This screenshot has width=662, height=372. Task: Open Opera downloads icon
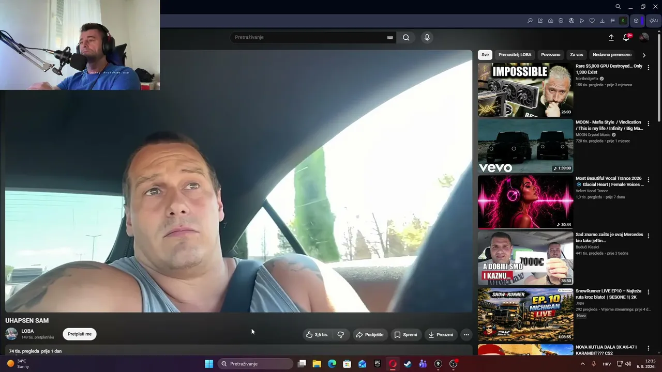click(x=603, y=21)
